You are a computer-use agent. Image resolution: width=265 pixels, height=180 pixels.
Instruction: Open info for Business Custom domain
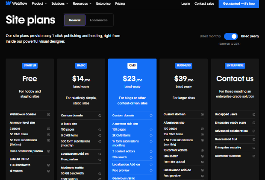click(x=202, y=114)
